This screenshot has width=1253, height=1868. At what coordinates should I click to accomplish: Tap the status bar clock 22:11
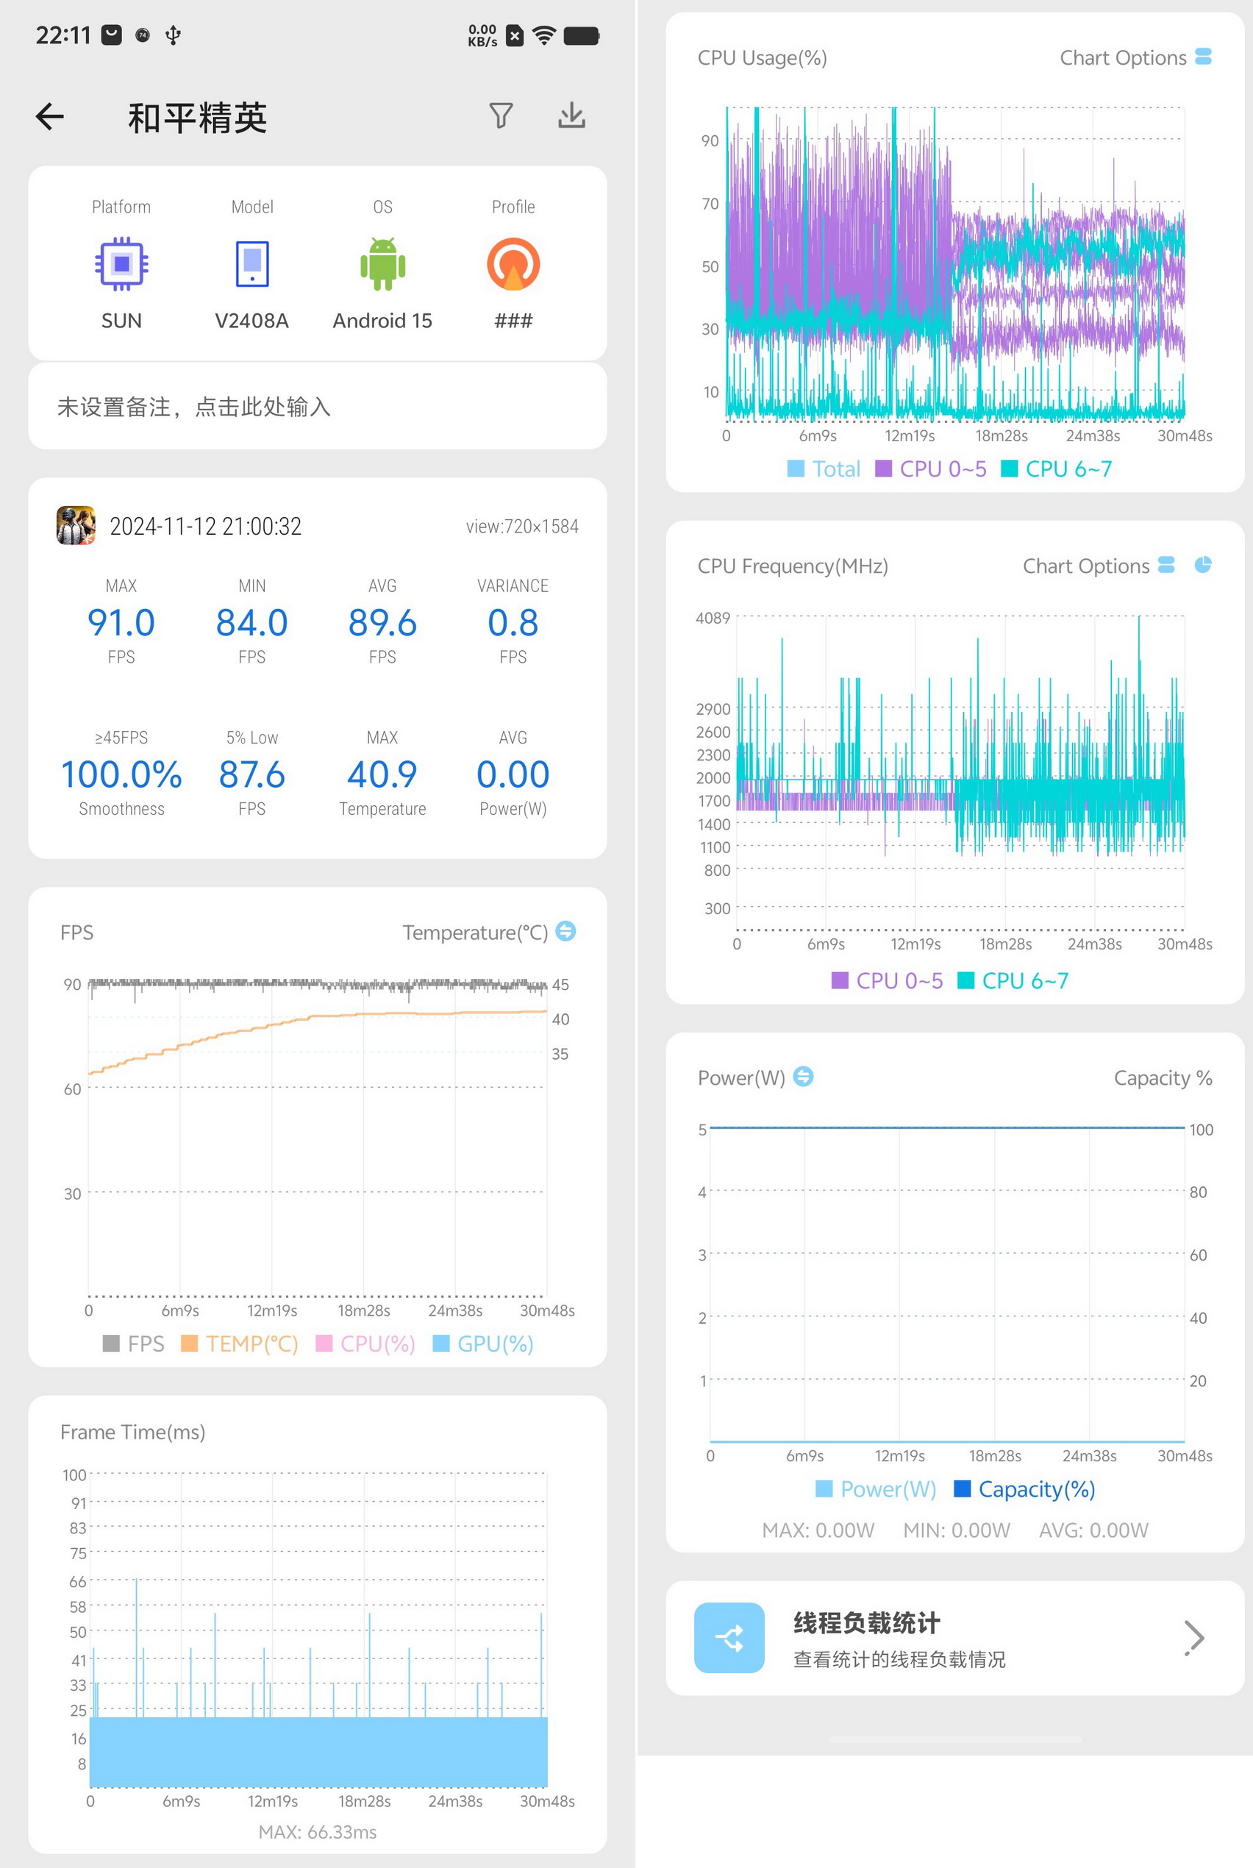pyautogui.click(x=63, y=35)
